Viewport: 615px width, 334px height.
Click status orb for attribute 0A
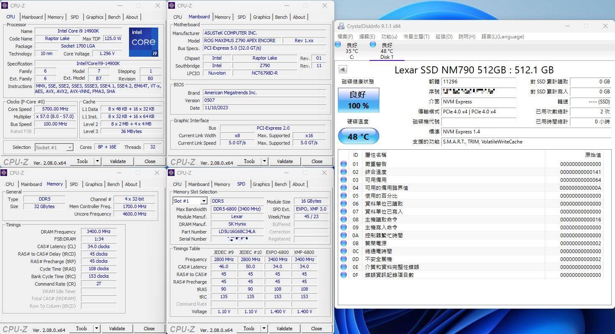(x=344, y=236)
